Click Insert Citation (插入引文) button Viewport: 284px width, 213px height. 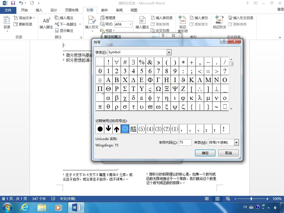click(92, 24)
